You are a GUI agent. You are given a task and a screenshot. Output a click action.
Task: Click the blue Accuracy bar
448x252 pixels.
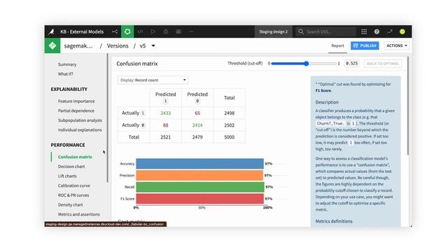coord(199,164)
